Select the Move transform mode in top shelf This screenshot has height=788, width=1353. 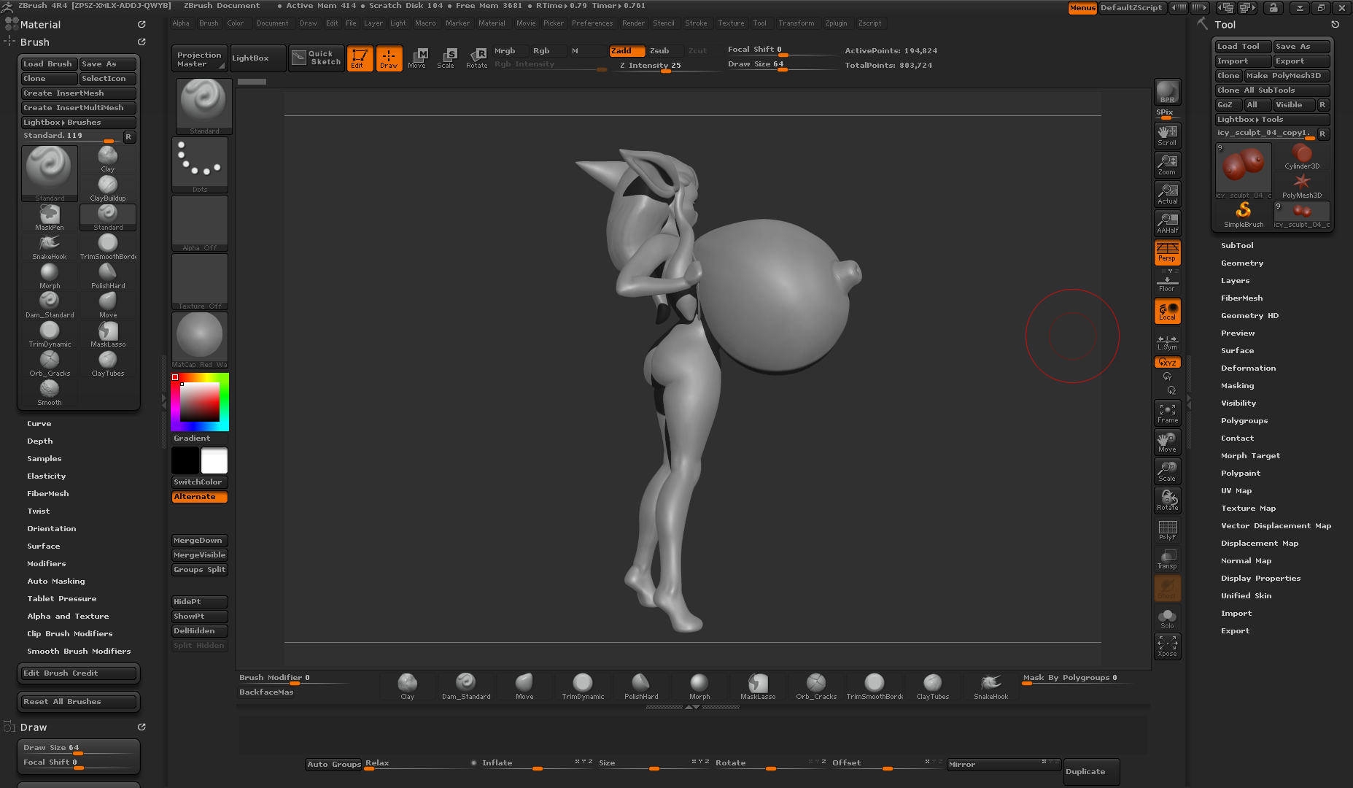tap(417, 58)
